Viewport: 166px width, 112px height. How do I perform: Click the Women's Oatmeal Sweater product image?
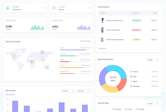103,39
